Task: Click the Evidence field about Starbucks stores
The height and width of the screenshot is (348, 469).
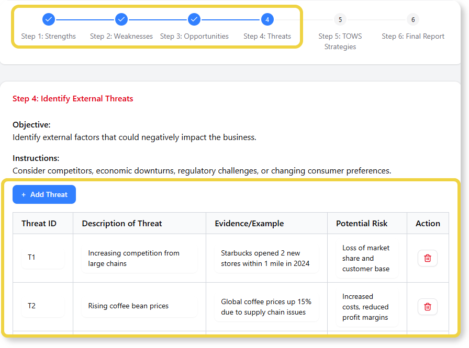Action: click(x=266, y=258)
